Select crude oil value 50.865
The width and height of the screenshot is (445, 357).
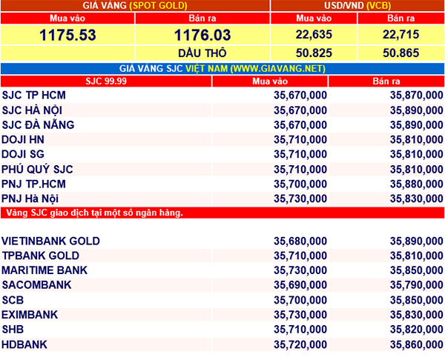point(400,53)
